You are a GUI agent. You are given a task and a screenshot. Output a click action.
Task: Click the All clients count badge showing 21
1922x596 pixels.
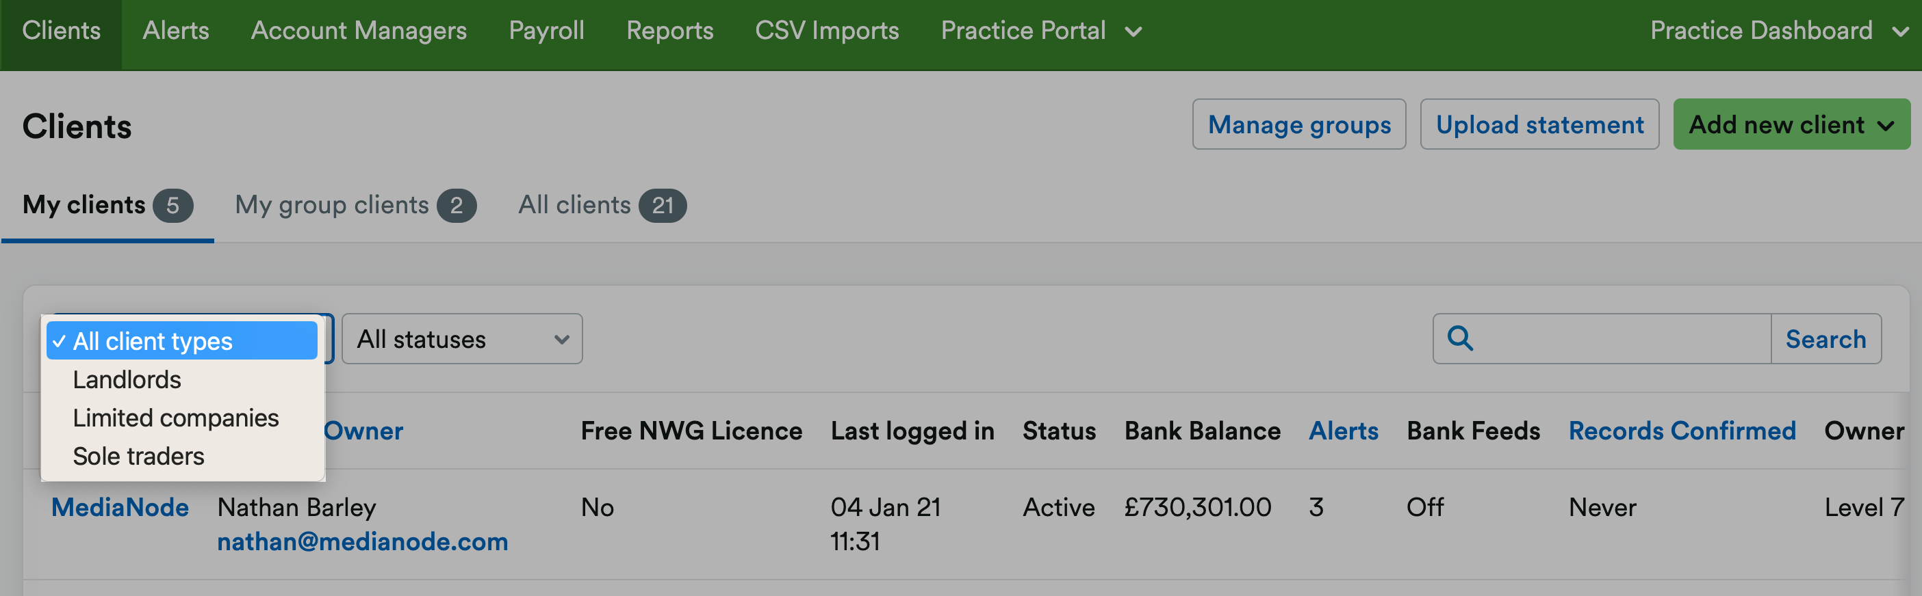(x=663, y=206)
